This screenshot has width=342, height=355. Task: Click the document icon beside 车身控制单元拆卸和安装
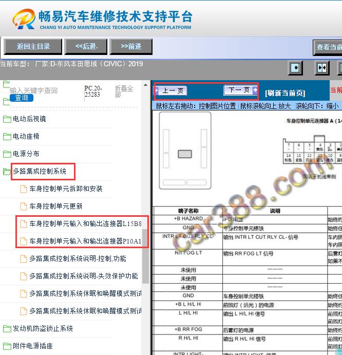pyautogui.click(x=24, y=189)
